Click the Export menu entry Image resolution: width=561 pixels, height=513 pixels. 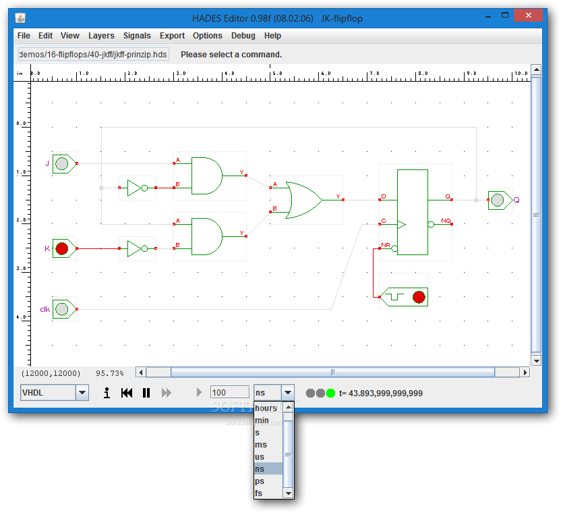[172, 35]
